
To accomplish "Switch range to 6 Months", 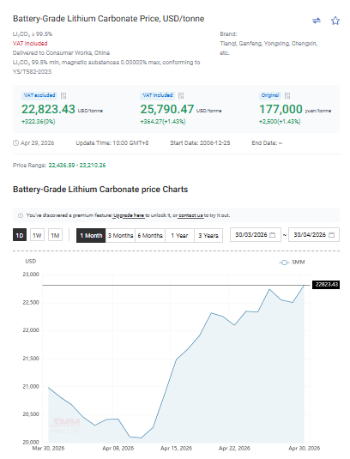I will click(x=150, y=235).
